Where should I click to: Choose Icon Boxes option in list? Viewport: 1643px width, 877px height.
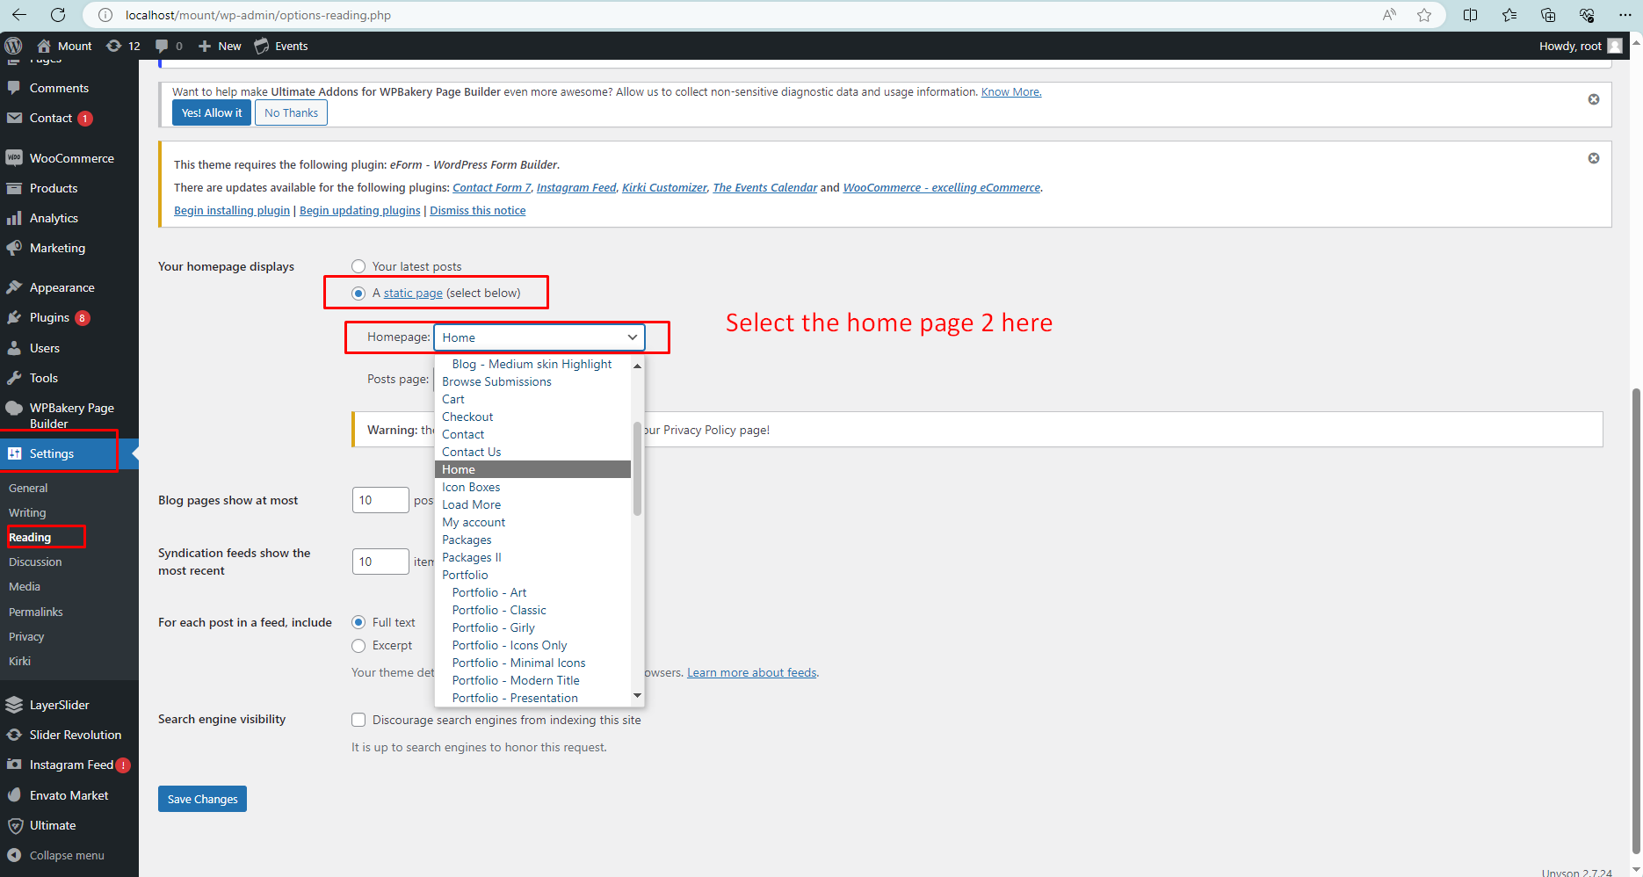pos(532,487)
